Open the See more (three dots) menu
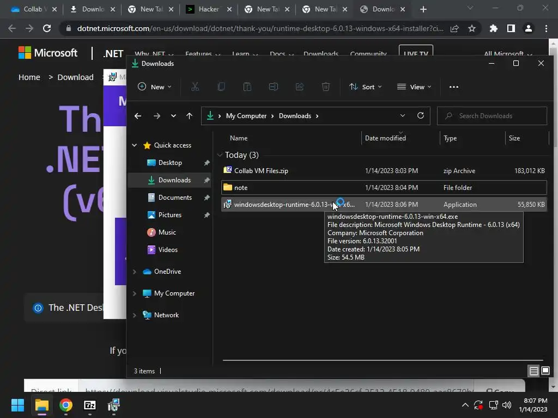Screen dimensions: 558x418 (454, 87)
